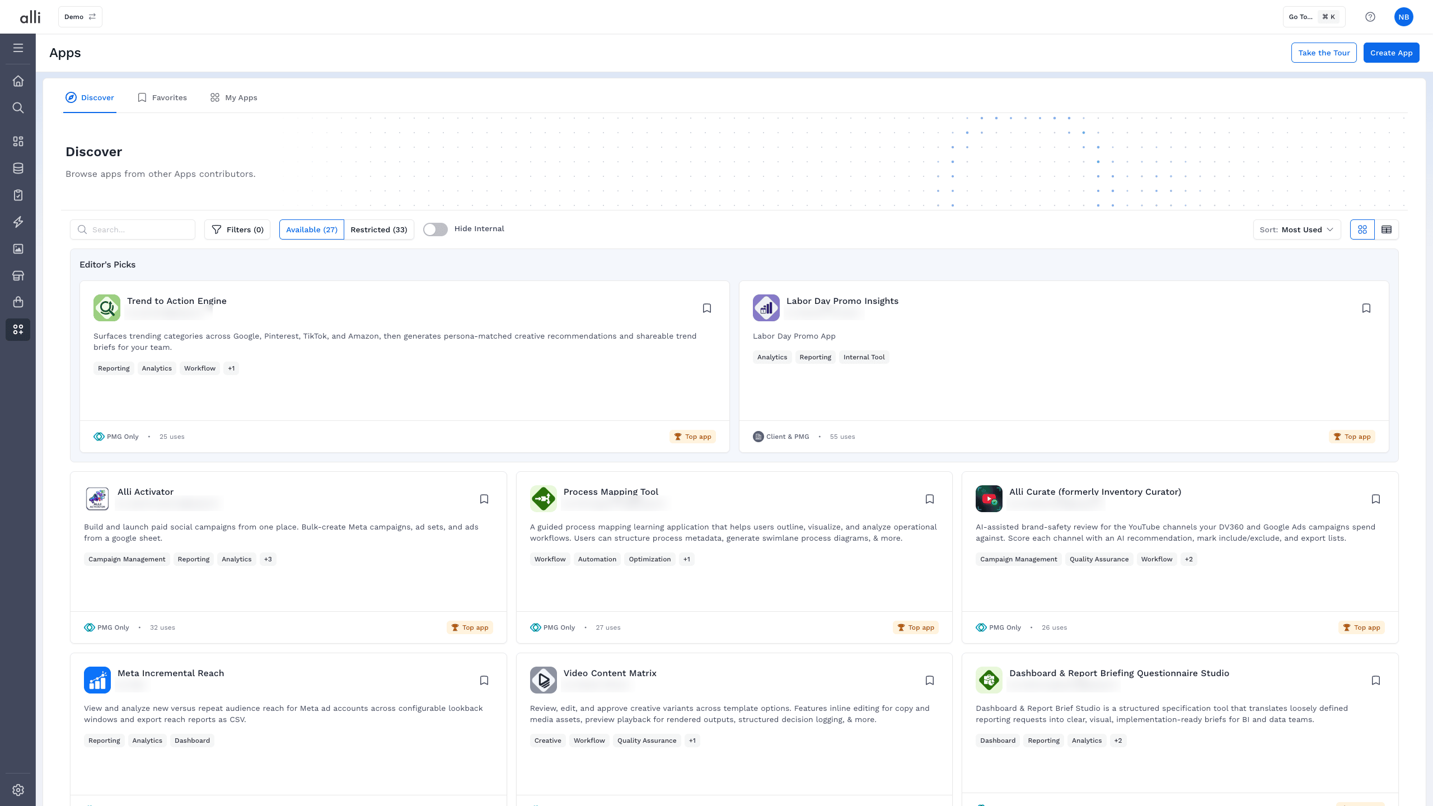Open the hamburger menu in the sidebar
Image resolution: width=1433 pixels, height=806 pixels.
[x=18, y=48]
